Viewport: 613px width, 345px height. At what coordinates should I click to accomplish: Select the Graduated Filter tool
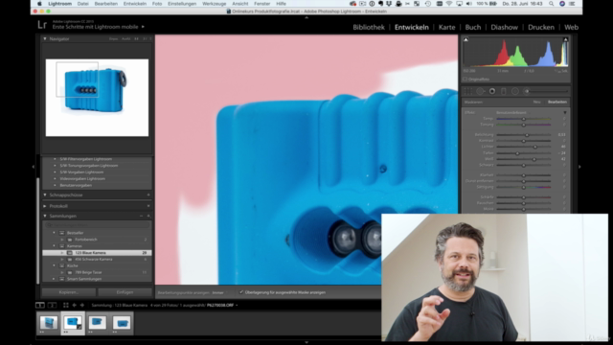504,91
